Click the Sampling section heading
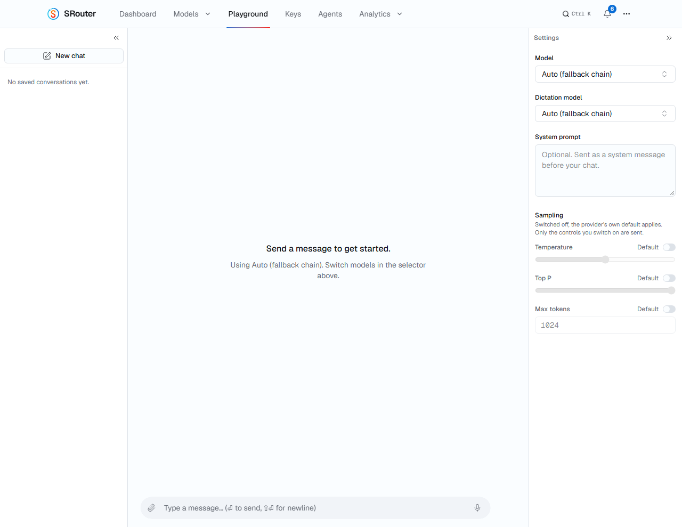Image resolution: width=682 pixels, height=527 pixels. click(549, 215)
